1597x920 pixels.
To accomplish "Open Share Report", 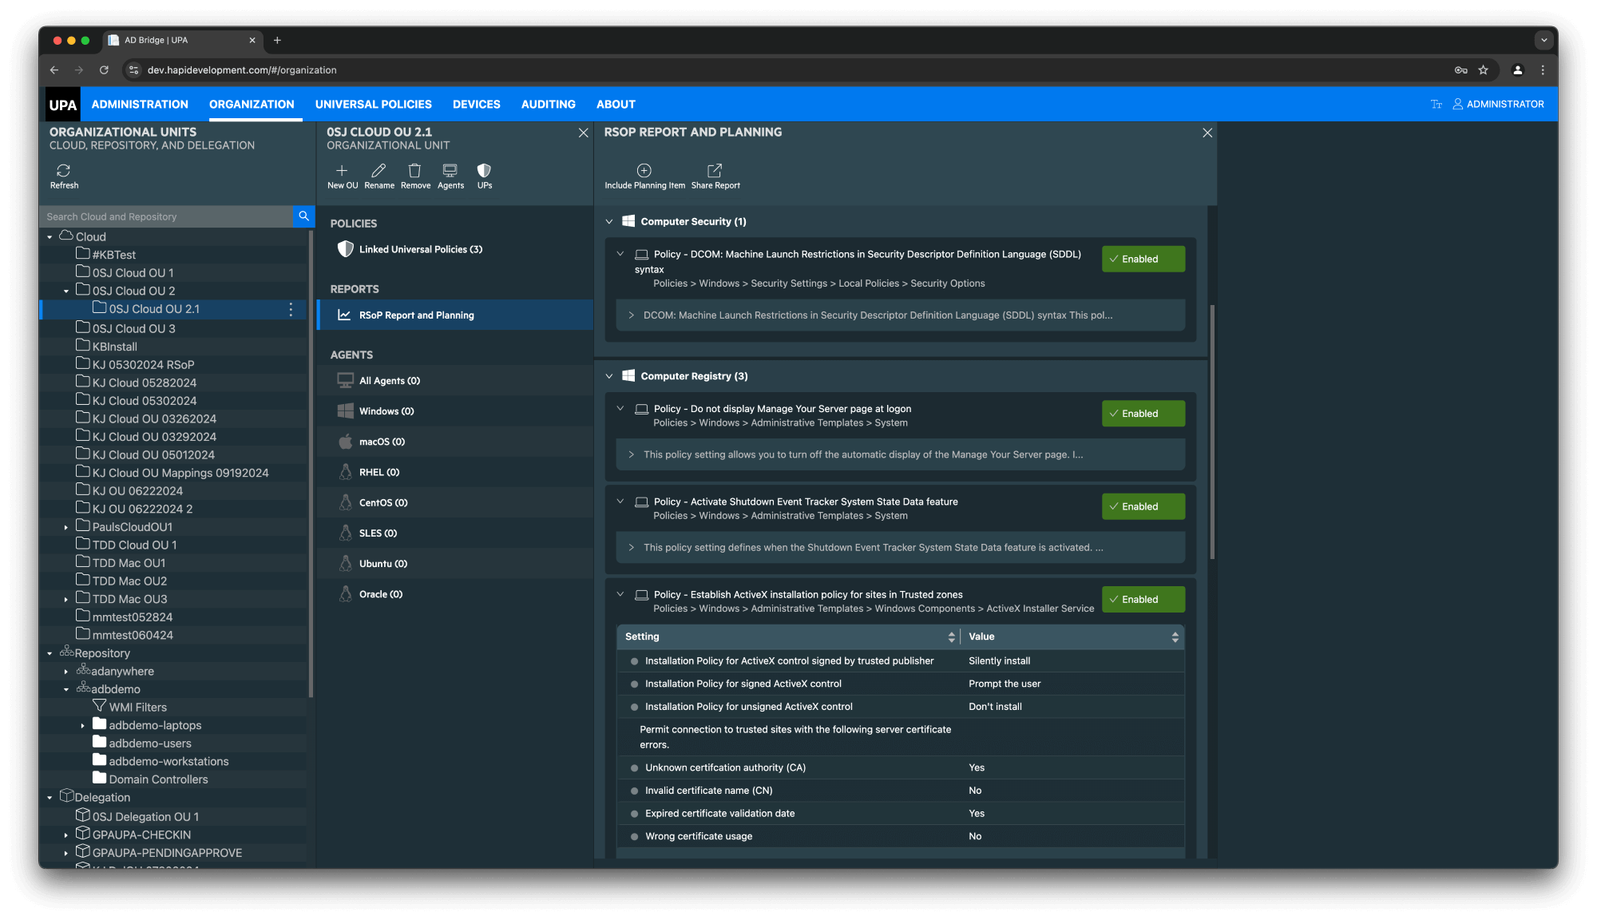I will [714, 175].
